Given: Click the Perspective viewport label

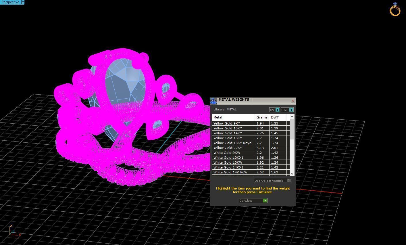Looking at the screenshot, I should click(x=10, y=2).
